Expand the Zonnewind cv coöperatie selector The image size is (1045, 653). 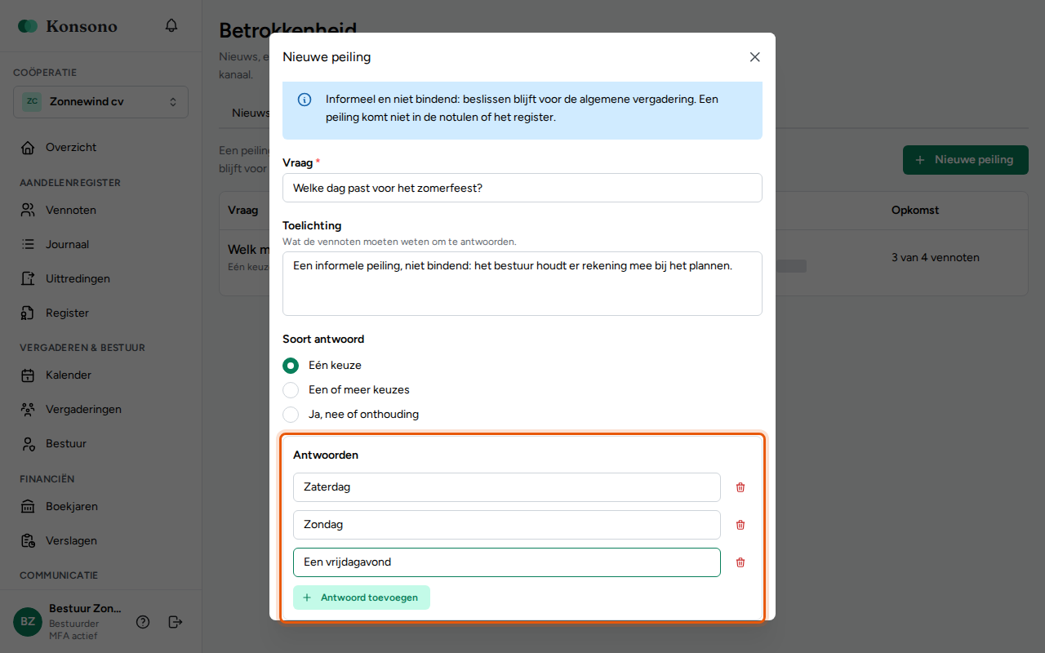pos(101,102)
